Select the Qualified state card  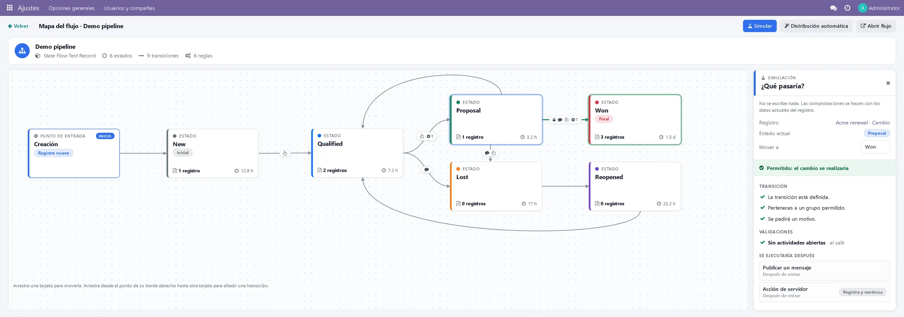point(357,153)
